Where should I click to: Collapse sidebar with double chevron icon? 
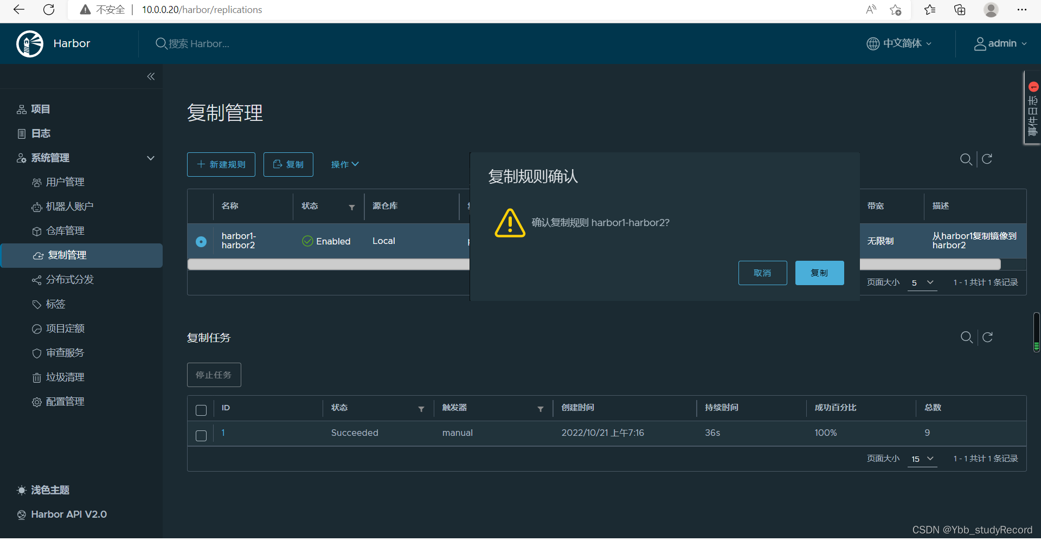(x=151, y=76)
